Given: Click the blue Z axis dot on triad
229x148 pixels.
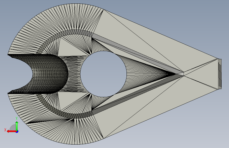Looking at the screenshot, I should pos(17,131).
